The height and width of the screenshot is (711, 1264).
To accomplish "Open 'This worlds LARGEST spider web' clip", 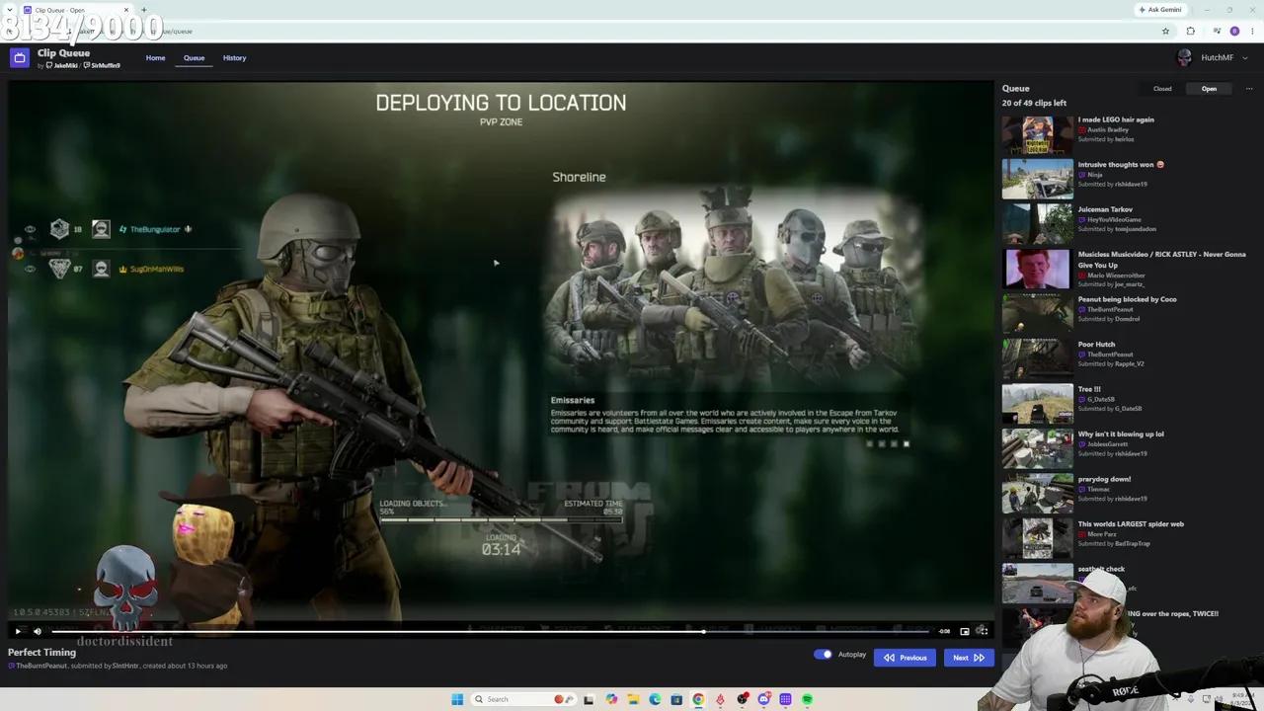I will [x=1131, y=524].
